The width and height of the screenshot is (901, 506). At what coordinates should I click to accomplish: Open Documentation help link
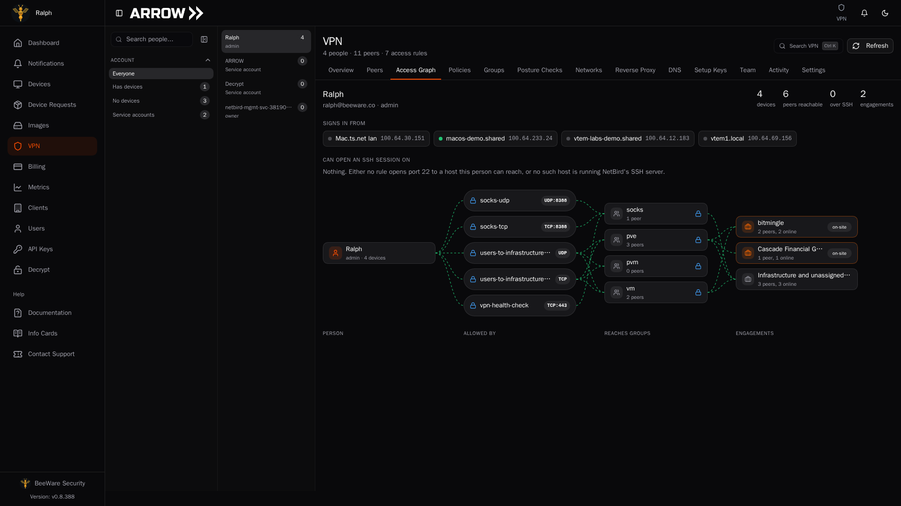52,313
